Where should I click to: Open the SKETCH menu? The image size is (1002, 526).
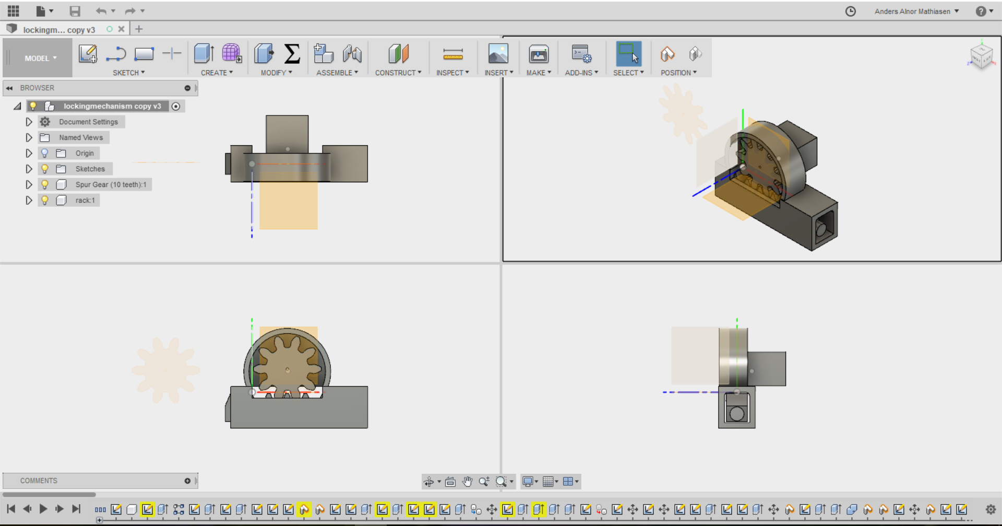129,73
